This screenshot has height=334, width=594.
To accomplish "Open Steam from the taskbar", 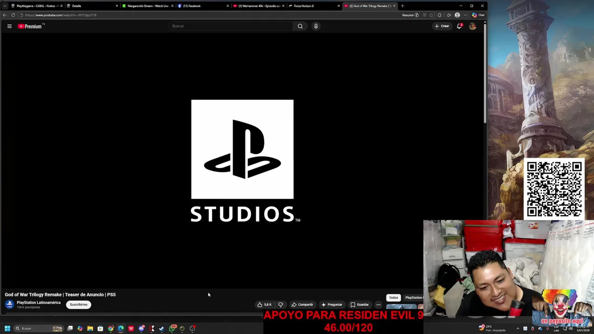I will [x=161, y=328].
